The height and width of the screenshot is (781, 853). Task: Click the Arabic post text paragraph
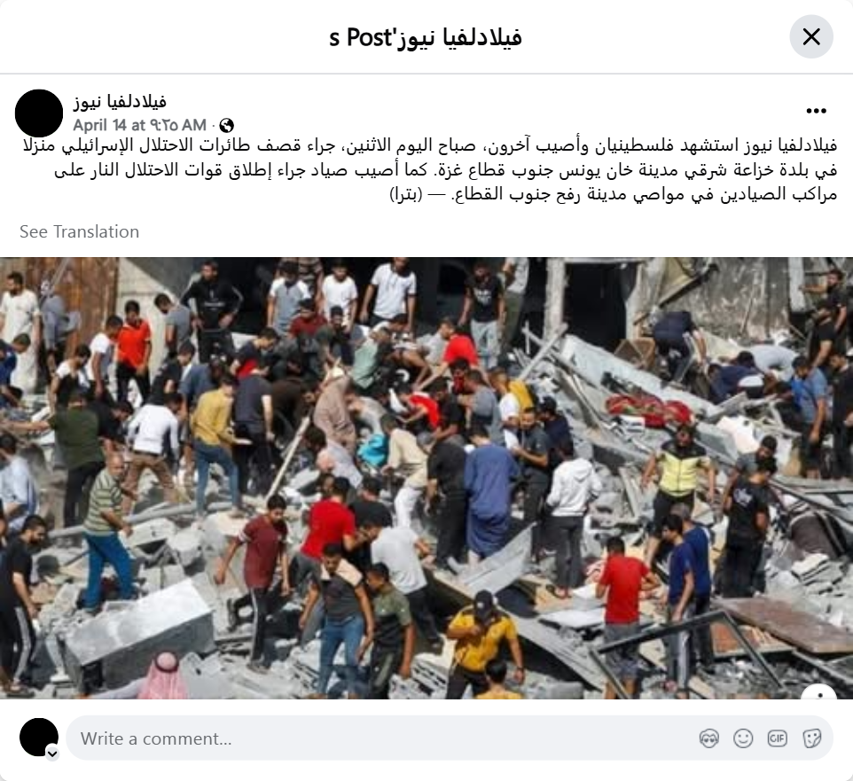430,169
